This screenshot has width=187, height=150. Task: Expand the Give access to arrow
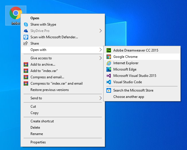[x=100, y=58]
